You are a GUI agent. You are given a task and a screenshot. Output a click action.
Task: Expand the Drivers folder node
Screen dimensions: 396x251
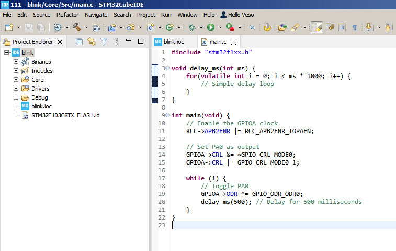point(16,89)
